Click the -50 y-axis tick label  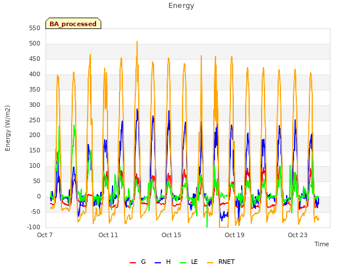35,212
